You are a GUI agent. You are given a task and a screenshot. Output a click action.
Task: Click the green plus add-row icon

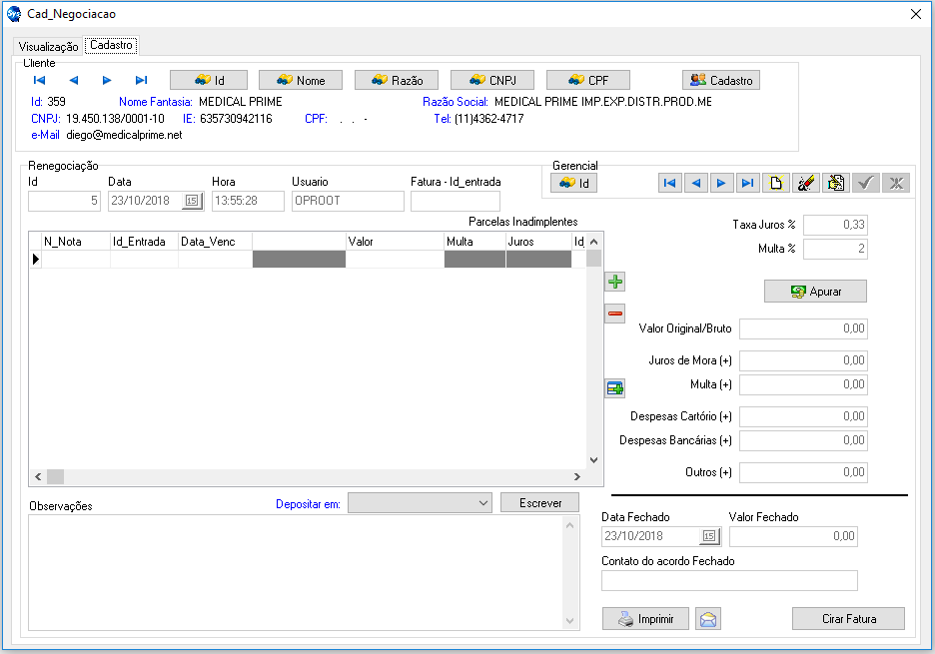tap(615, 282)
